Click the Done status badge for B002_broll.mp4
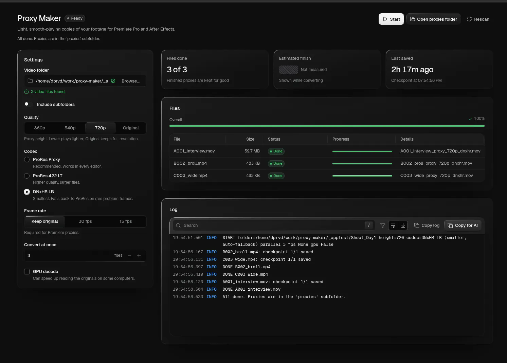Image resolution: width=507 pixels, height=363 pixels. click(x=276, y=164)
